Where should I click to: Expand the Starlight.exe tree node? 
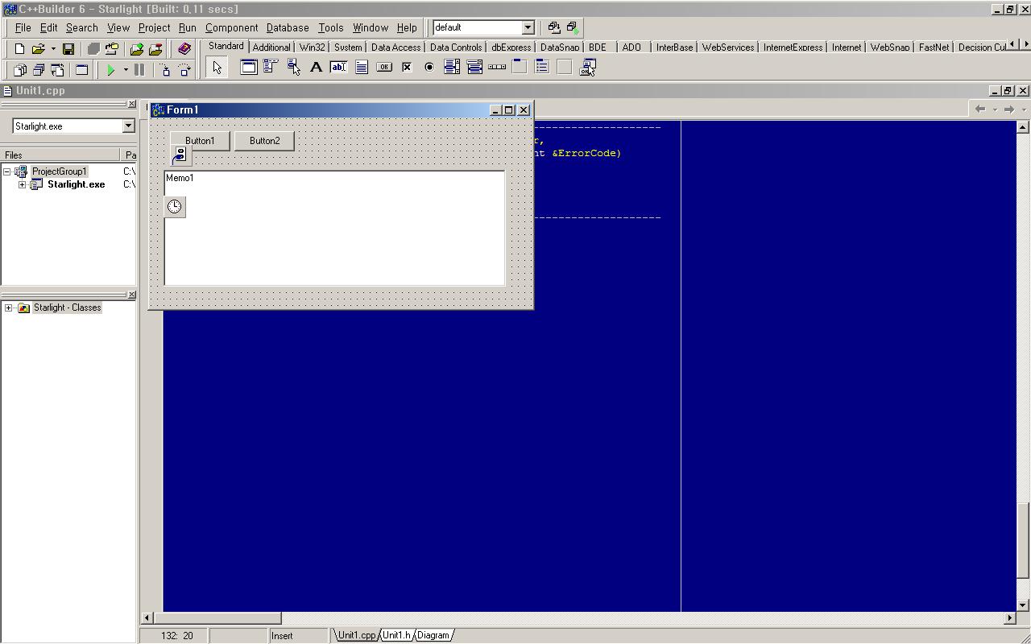click(x=22, y=184)
